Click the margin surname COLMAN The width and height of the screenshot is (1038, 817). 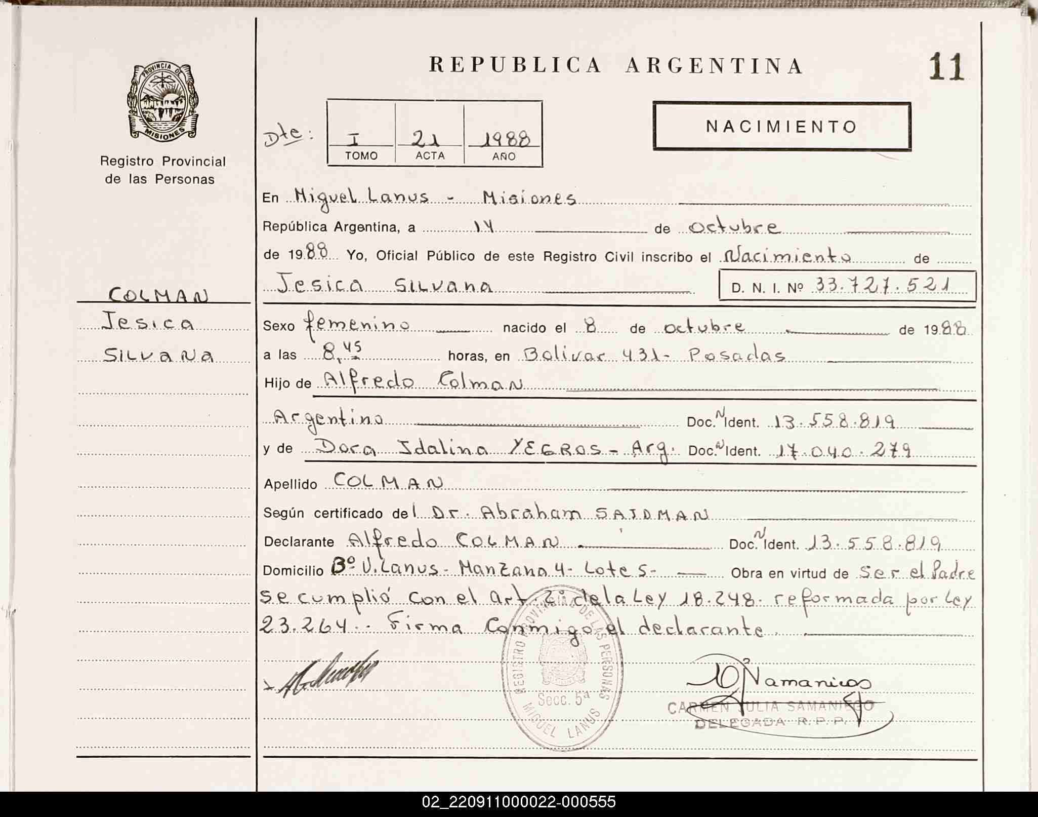(x=158, y=294)
